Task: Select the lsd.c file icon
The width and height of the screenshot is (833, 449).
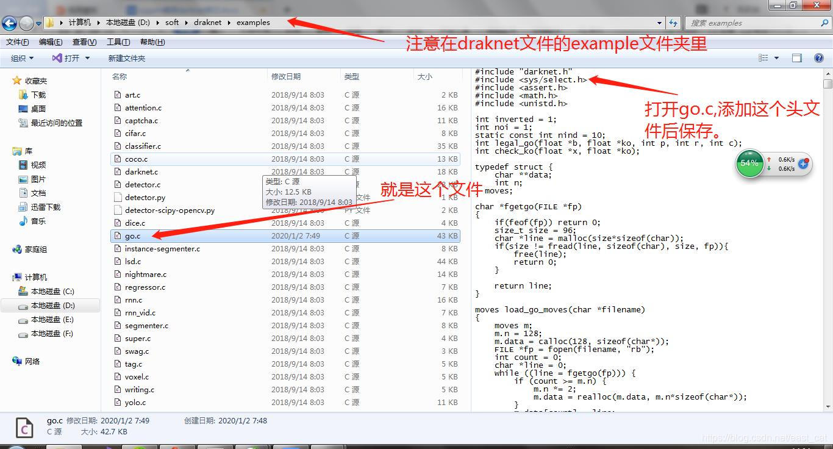Action: click(x=118, y=261)
